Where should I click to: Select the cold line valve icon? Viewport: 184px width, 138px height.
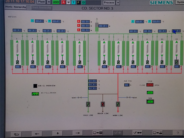[88, 104]
